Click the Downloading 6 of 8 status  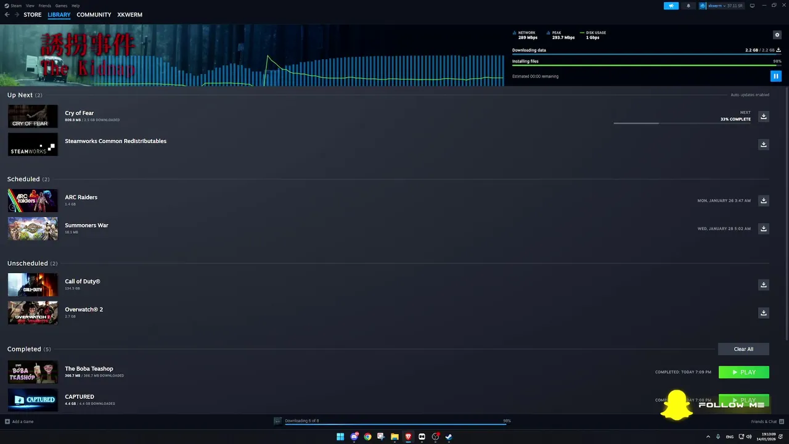pyautogui.click(x=302, y=421)
